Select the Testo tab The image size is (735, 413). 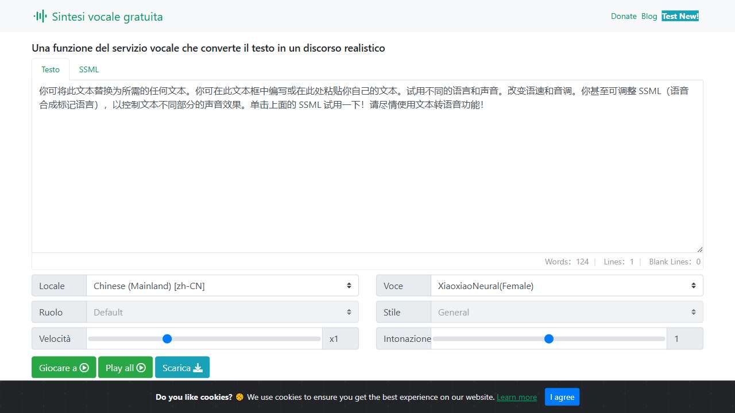click(51, 69)
